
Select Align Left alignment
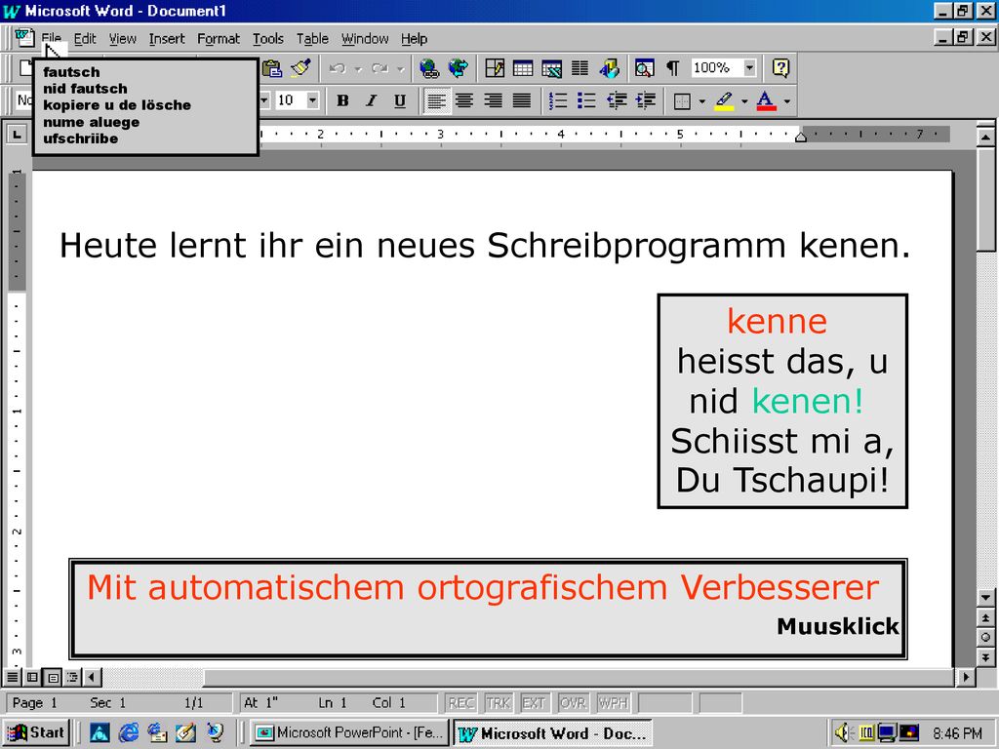coord(436,100)
